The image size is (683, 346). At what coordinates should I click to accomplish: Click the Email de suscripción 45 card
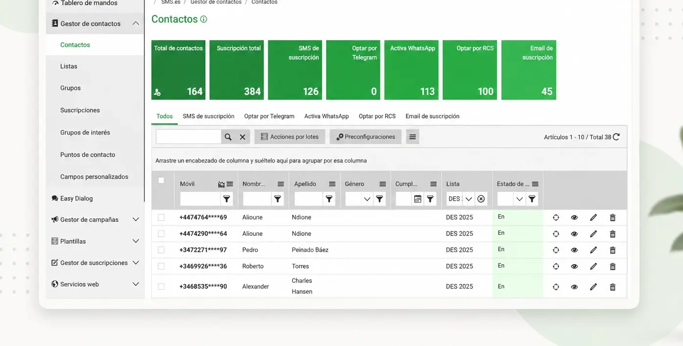pyautogui.click(x=529, y=70)
